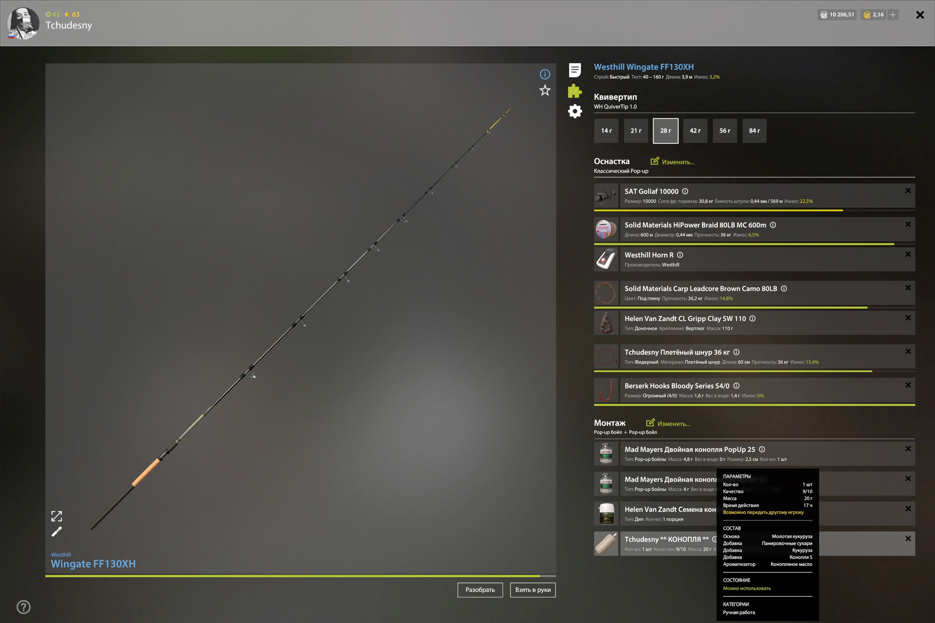Select the 56 г quivertip
Screen dimensions: 935x623
[x=725, y=131]
